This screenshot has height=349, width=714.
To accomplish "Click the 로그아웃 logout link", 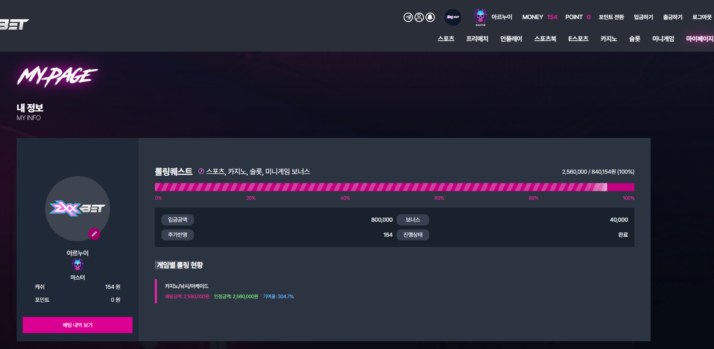I will 702,17.
